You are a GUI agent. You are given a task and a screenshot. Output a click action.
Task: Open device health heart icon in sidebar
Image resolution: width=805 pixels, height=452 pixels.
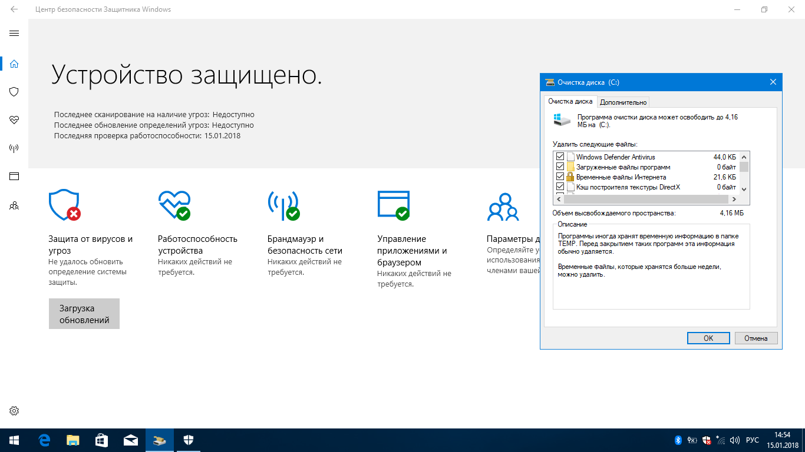pos(14,120)
